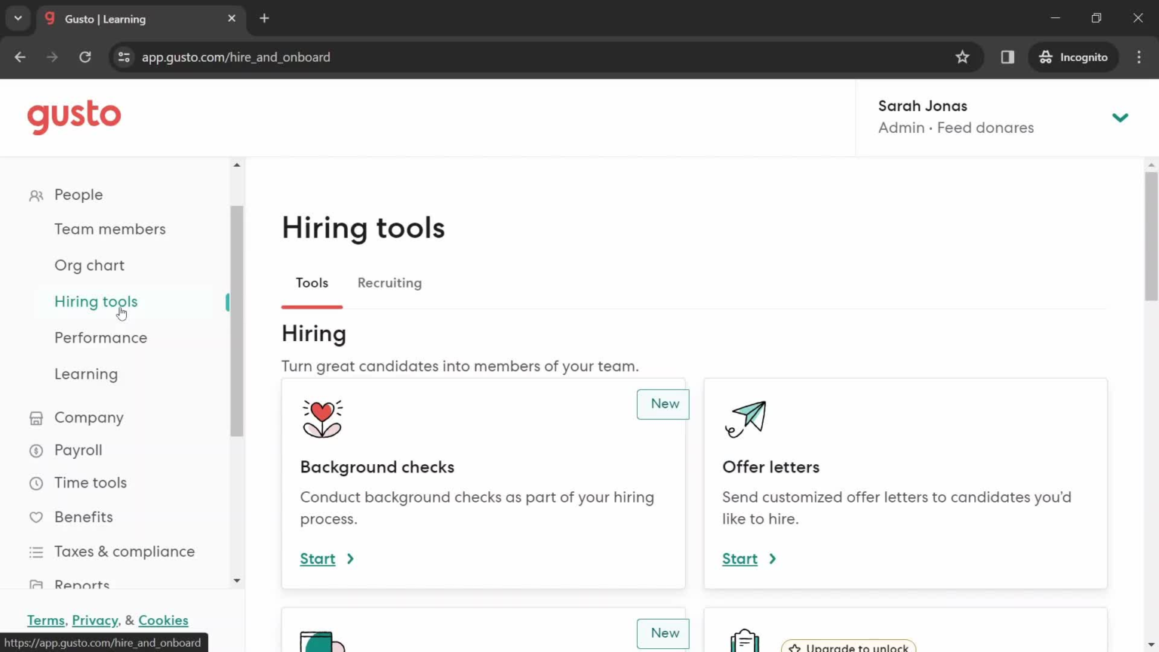Open the Privacy link at the bottom
The width and height of the screenshot is (1159, 652).
95,620
